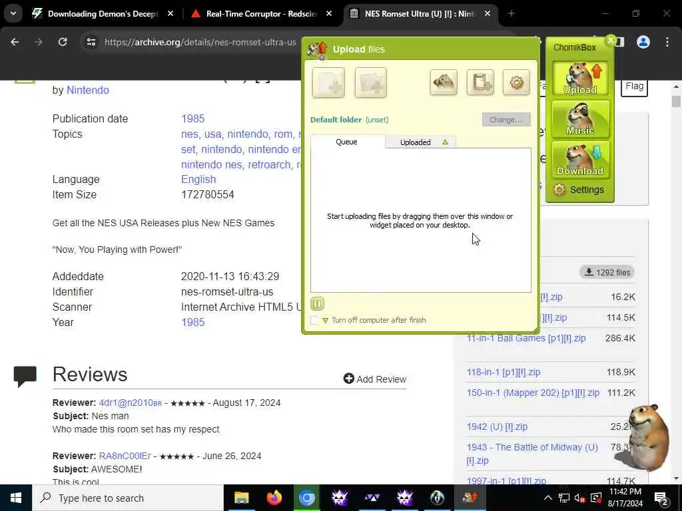Viewport: 682px width, 511px height.
Task: Click the Flag button on archive page
Action: click(x=634, y=86)
